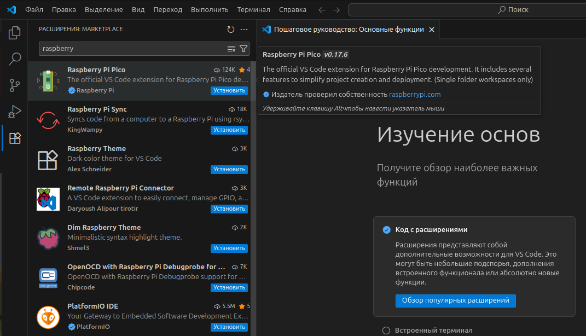
Task: Click the Поиск command center field
Action: 467,10
